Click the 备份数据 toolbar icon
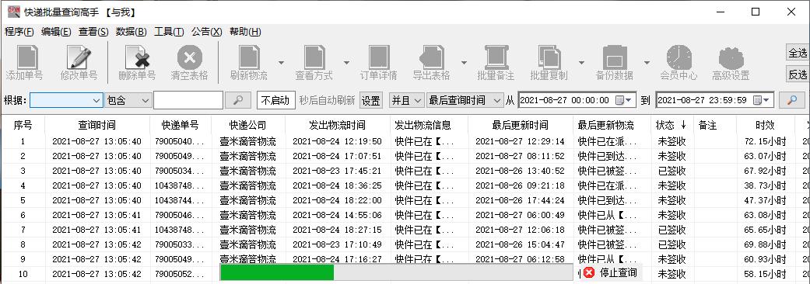 tap(615, 57)
